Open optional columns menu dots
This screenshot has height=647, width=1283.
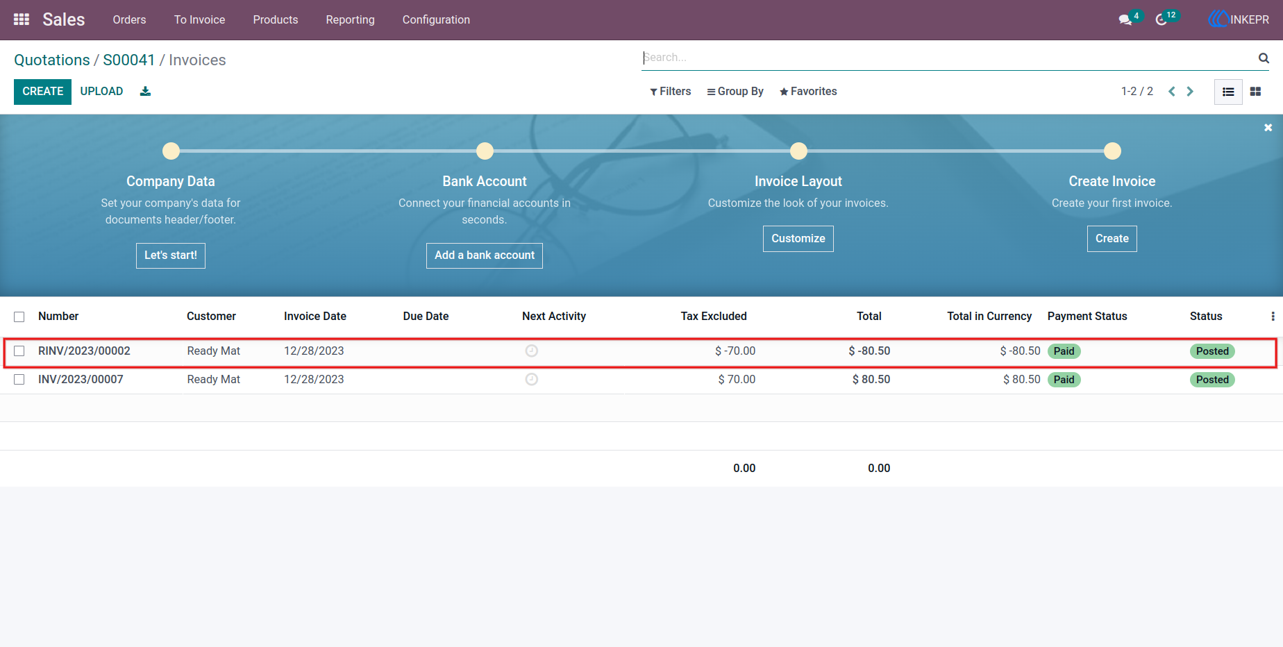click(1273, 317)
